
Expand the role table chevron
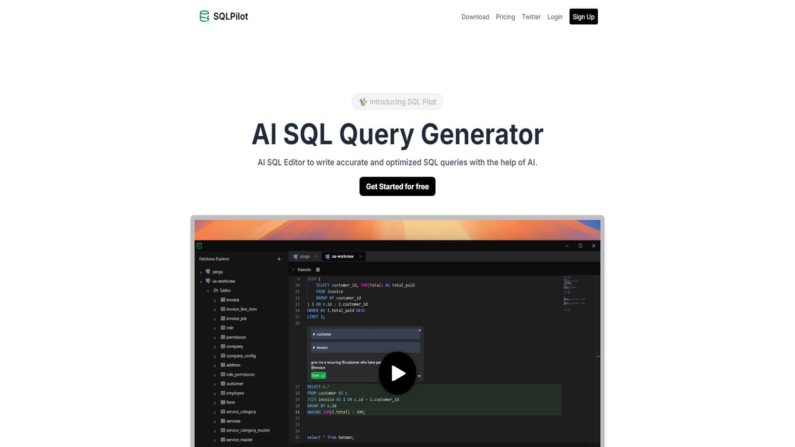[x=214, y=328]
